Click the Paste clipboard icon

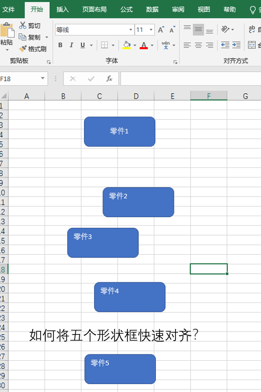pyautogui.click(x=7, y=31)
